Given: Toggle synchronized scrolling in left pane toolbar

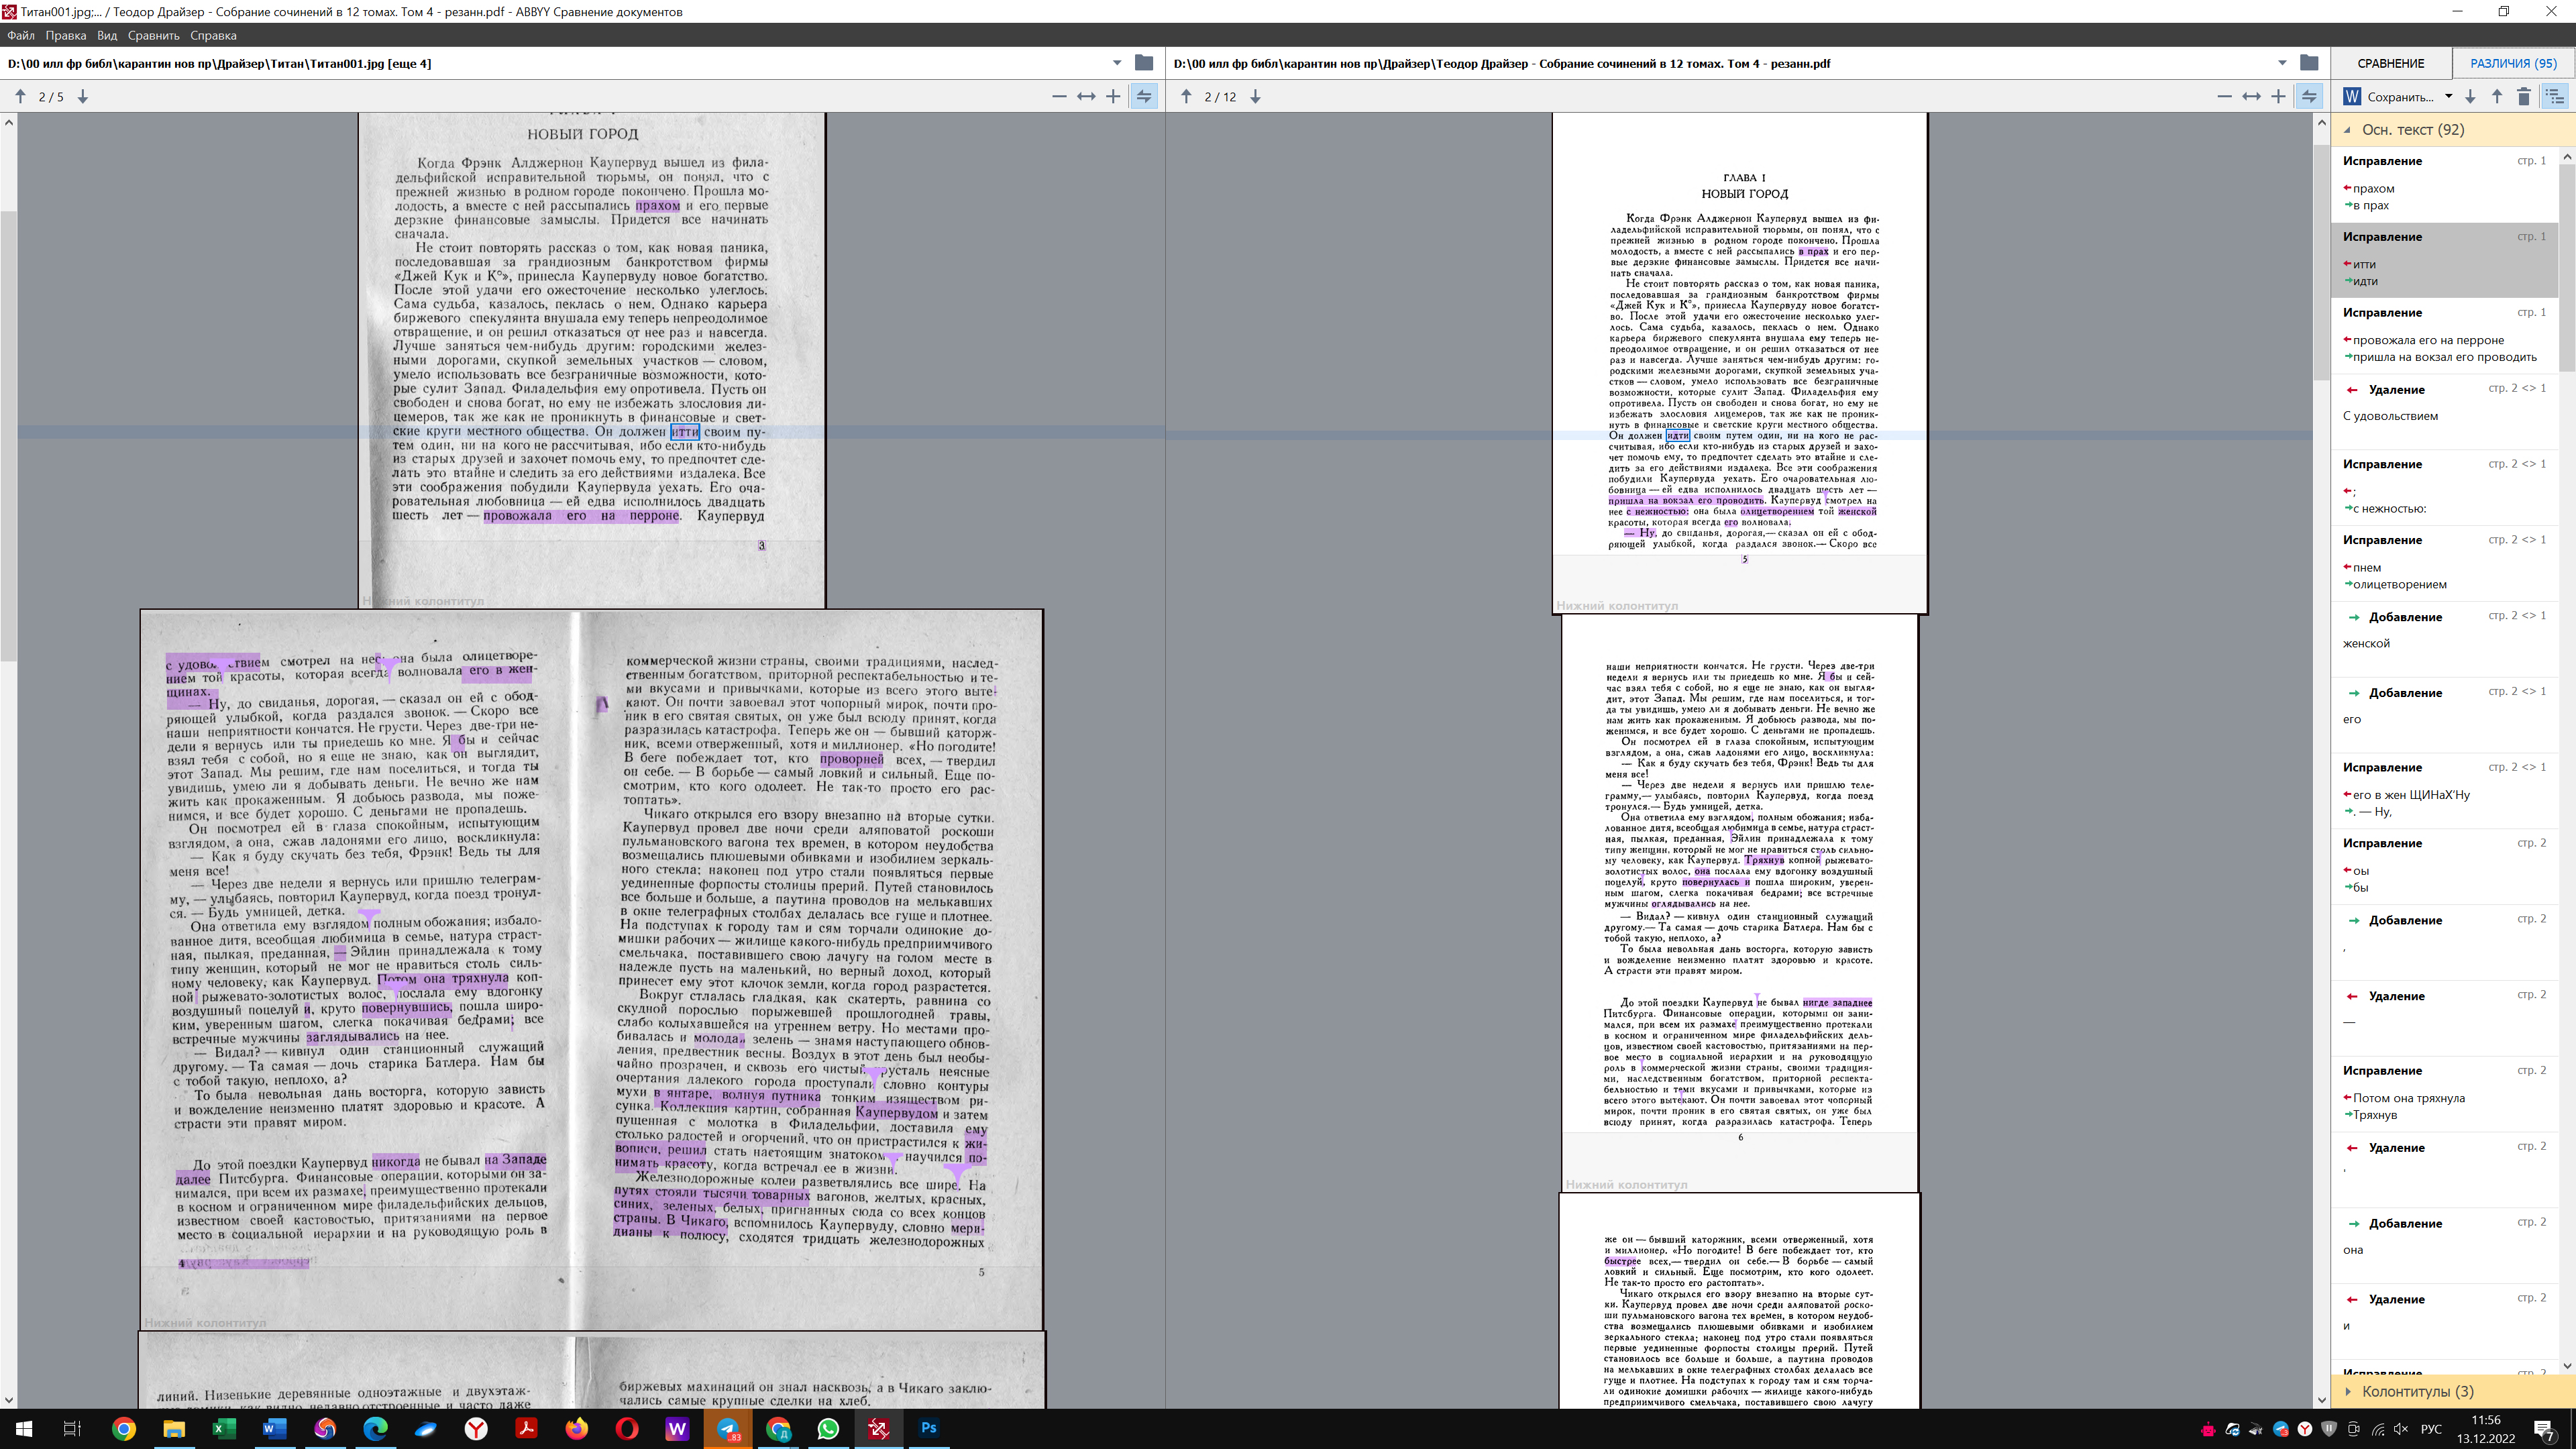Looking at the screenshot, I should (x=1144, y=96).
